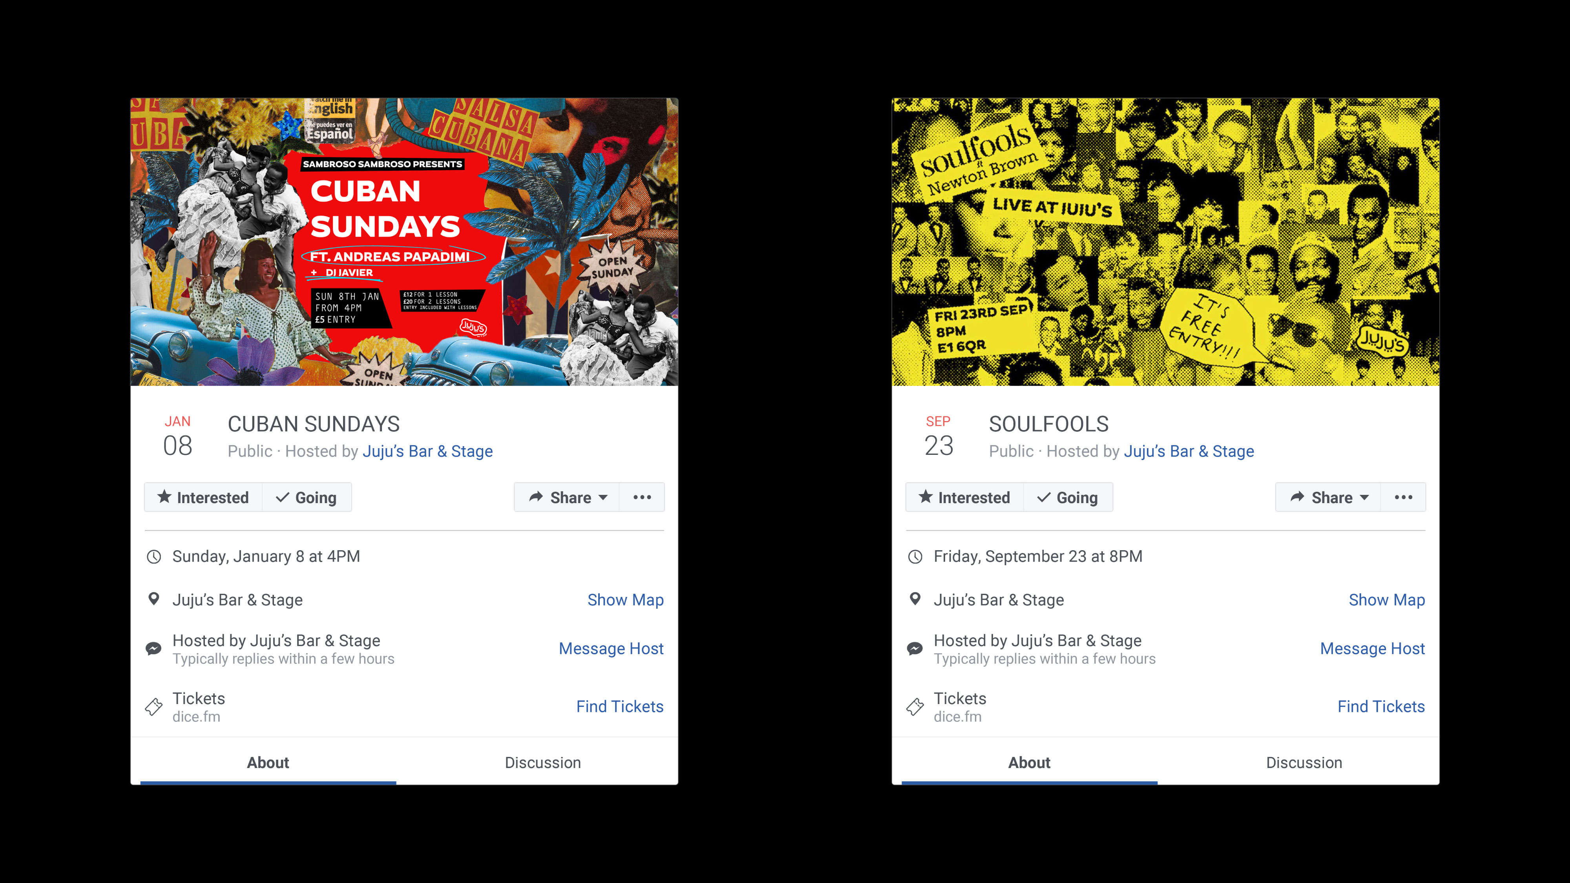Expand Share dropdown on Soulfools
1570x883 pixels.
(1328, 497)
